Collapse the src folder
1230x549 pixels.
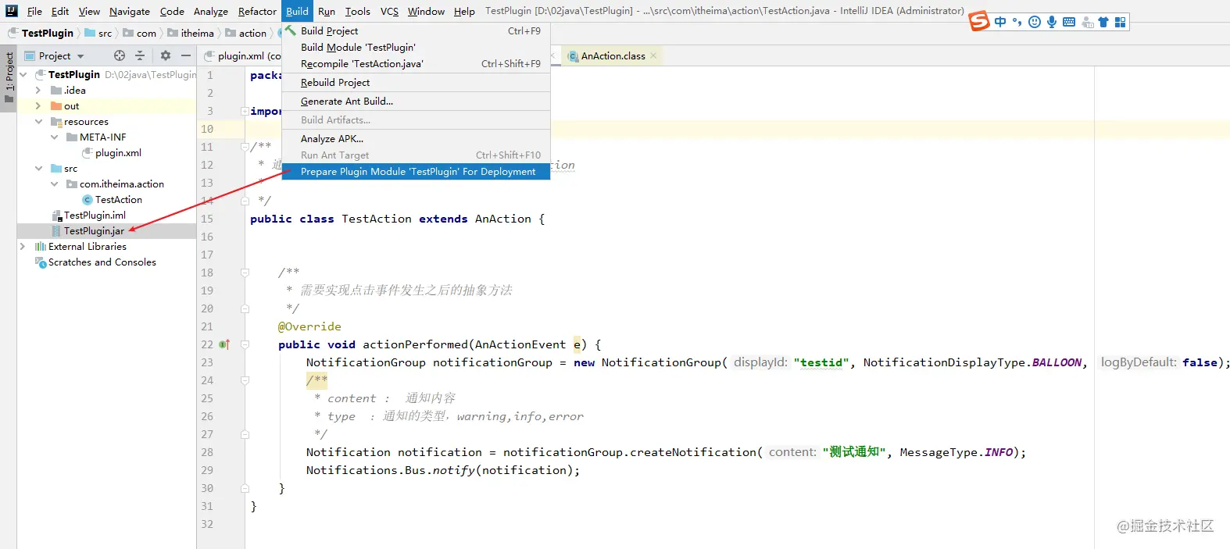[38, 169]
